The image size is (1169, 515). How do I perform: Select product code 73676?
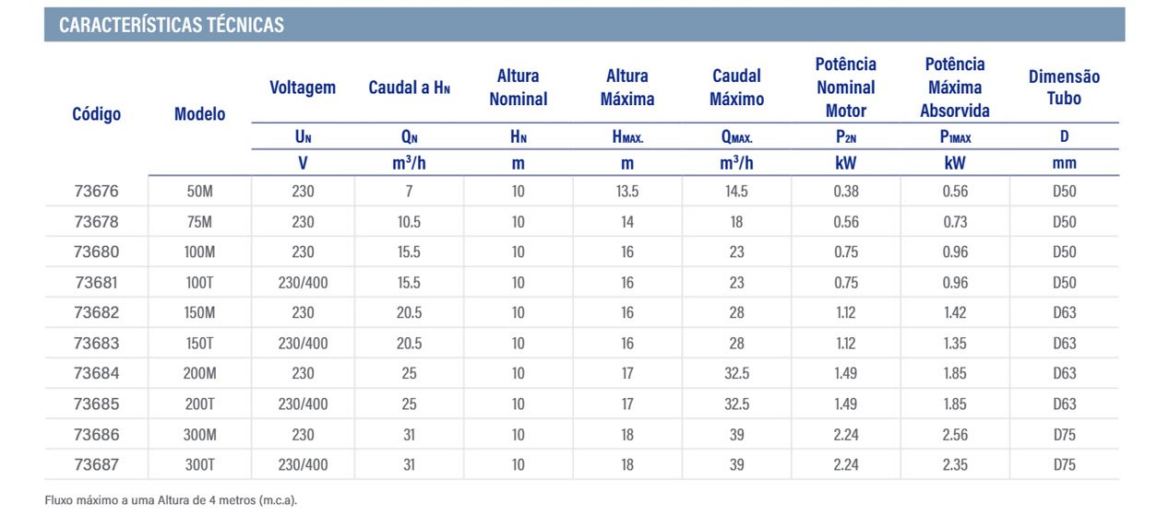97,192
